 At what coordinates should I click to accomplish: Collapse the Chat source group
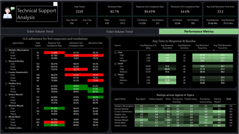115,52
